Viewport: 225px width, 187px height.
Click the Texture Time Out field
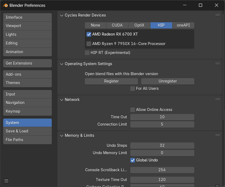pyautogui.click(x=162, y=180)
